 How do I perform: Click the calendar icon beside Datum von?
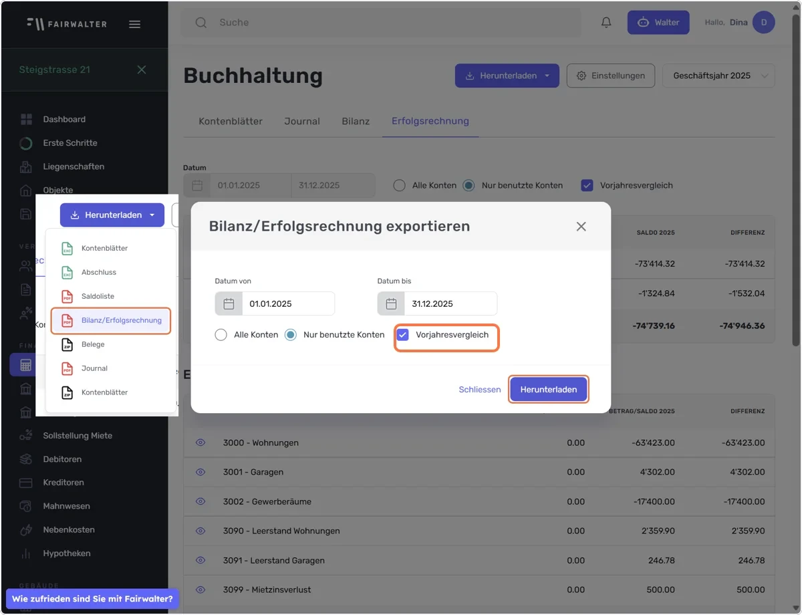[229, 303]
